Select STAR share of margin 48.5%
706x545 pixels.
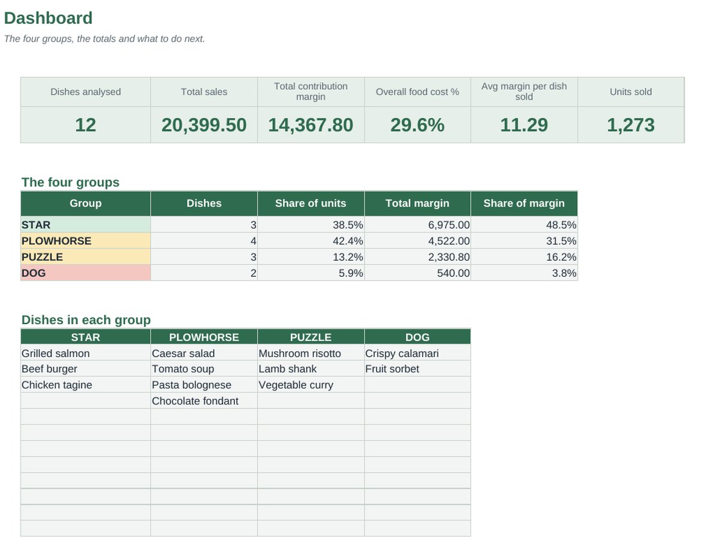pyautogui.click(x=524, y=224)
